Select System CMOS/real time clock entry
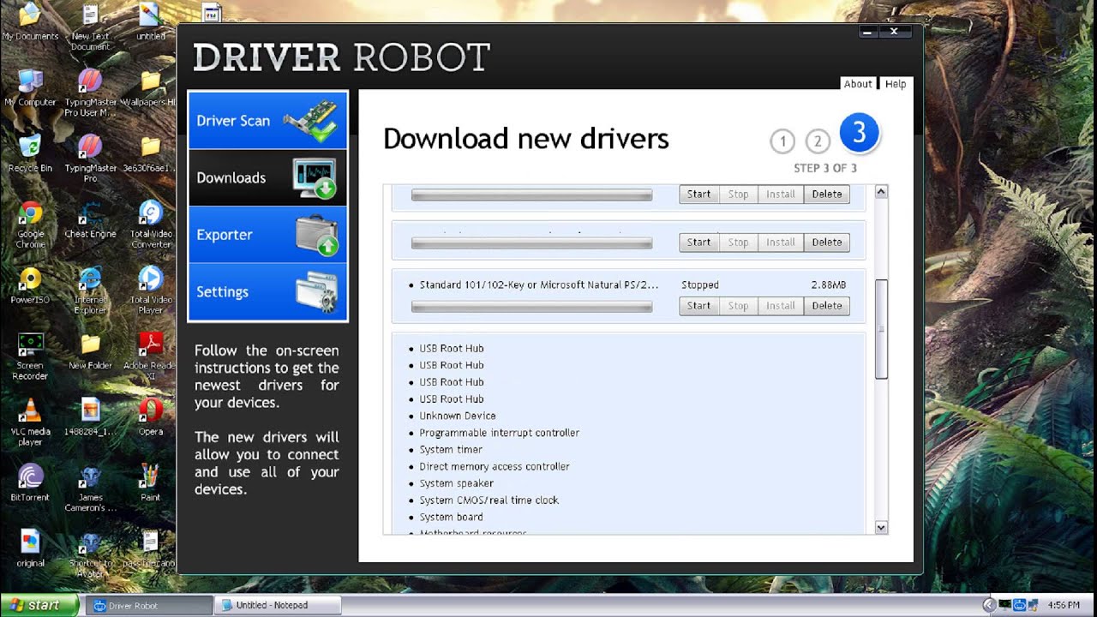The image size is (1097, 617). 489,500
